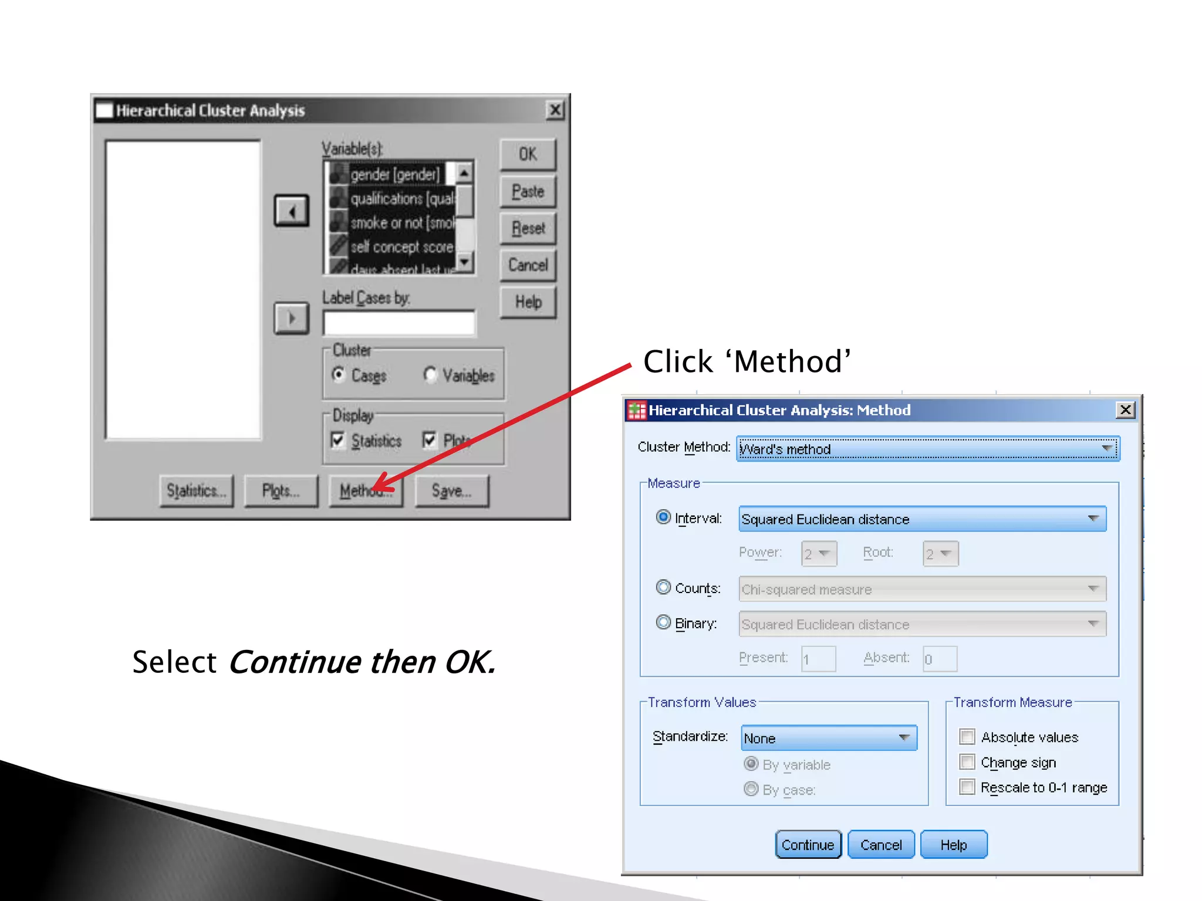Click the Variable(s) list scrollbar thumb
The width and height of the screenshot is (1202, 901).
[x=464, y=201]
